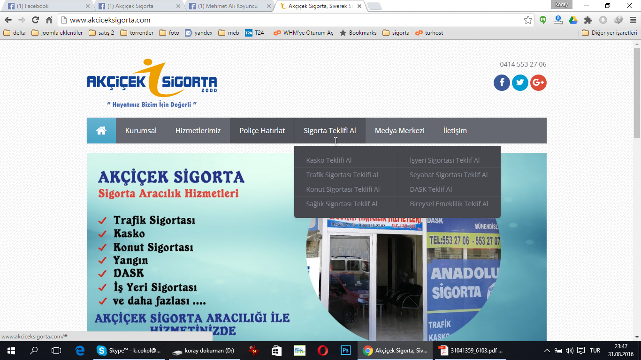Click the Koray profile button
Viewport: 641px width, 360px height.
click(562, 5)
